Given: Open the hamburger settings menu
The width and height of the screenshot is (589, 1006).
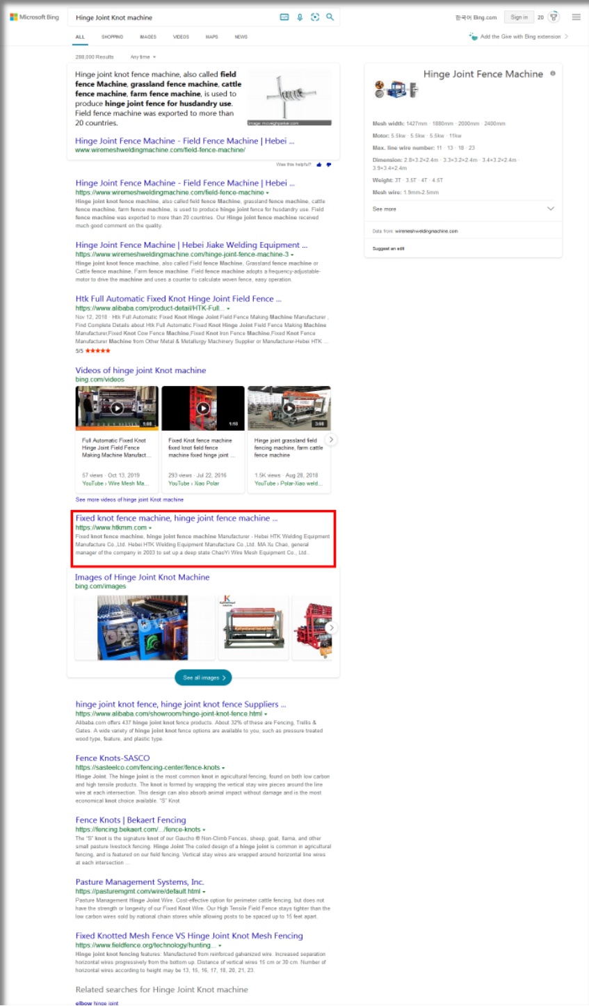Looking at the screenshot, I should coord(576,17).
